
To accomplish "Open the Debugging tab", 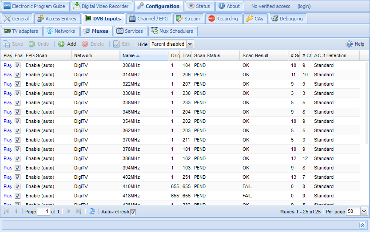I will (x=288, y=19).
